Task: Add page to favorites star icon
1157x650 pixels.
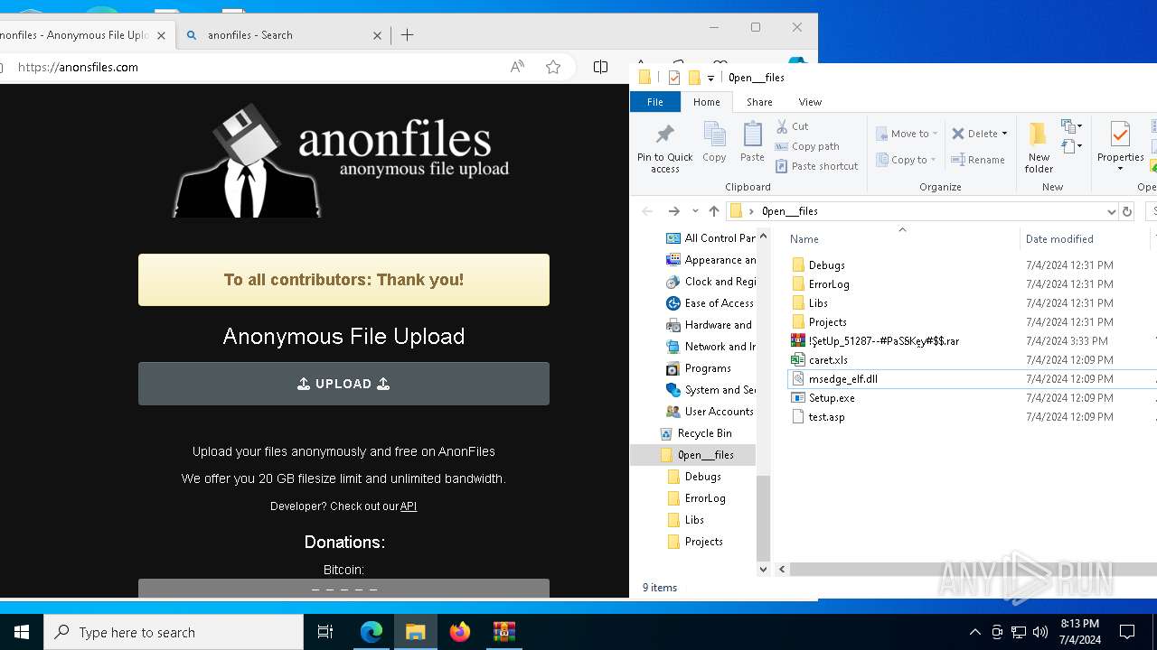Action: (553, 67)
